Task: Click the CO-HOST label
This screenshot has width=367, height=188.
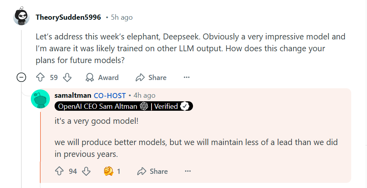Action: point(110,95)
